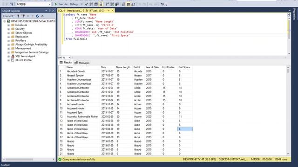
Task: Expand the Databases folder
Action: [8, 25]
